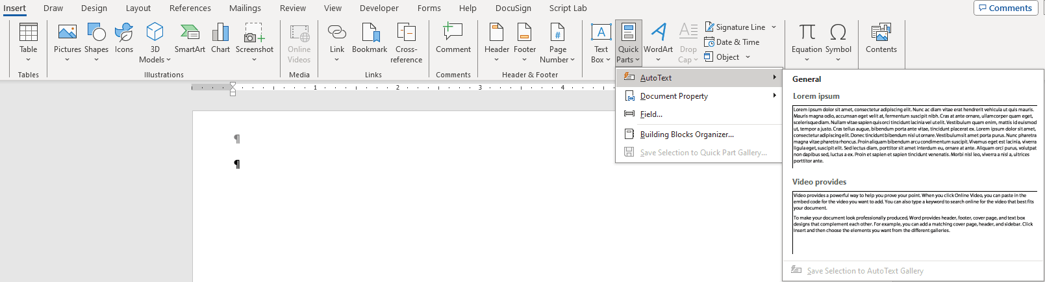The image size is (1045, 282).
Task: Choose AutoText from Quick Parts menu
Action: pyautogui.click(x=699, y=77)
